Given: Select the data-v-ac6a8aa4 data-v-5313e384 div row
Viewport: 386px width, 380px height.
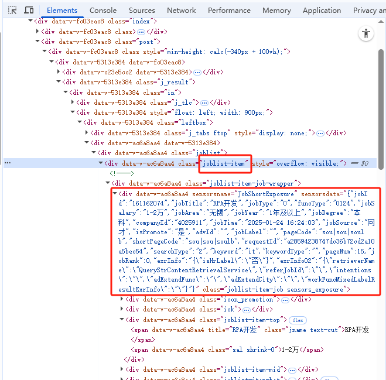Looking at the screenshot, I should tap(155, 143).
